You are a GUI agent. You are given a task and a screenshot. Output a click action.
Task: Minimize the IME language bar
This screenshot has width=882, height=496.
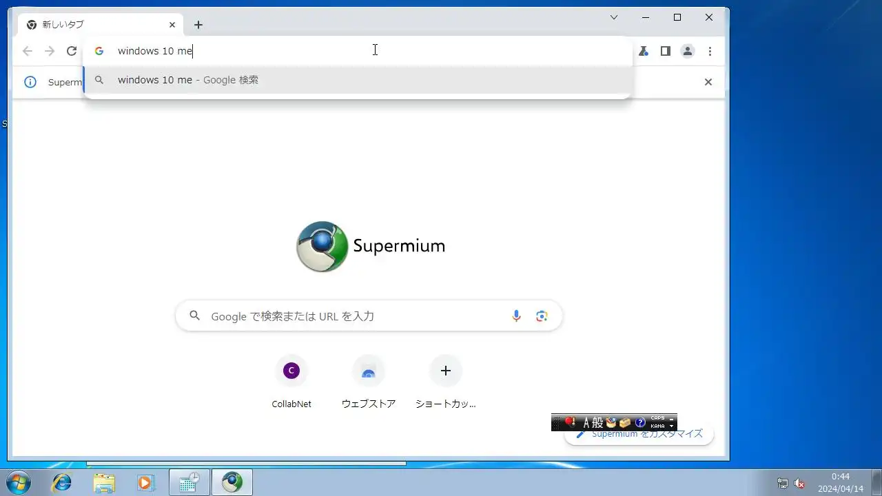pos(672,418)
